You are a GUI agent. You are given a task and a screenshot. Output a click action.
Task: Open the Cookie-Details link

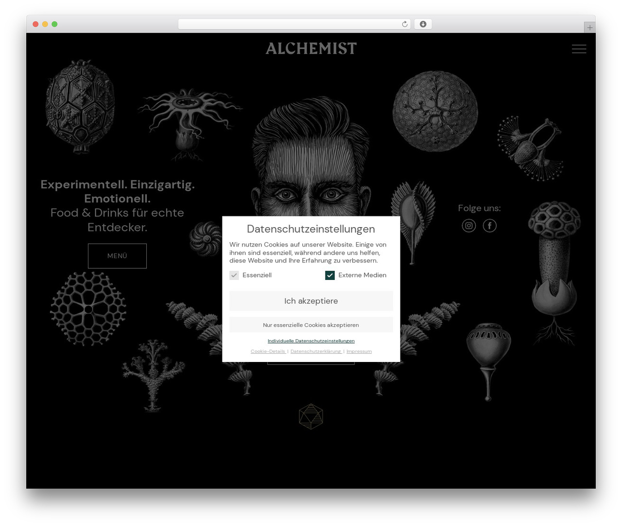point(268,351)
